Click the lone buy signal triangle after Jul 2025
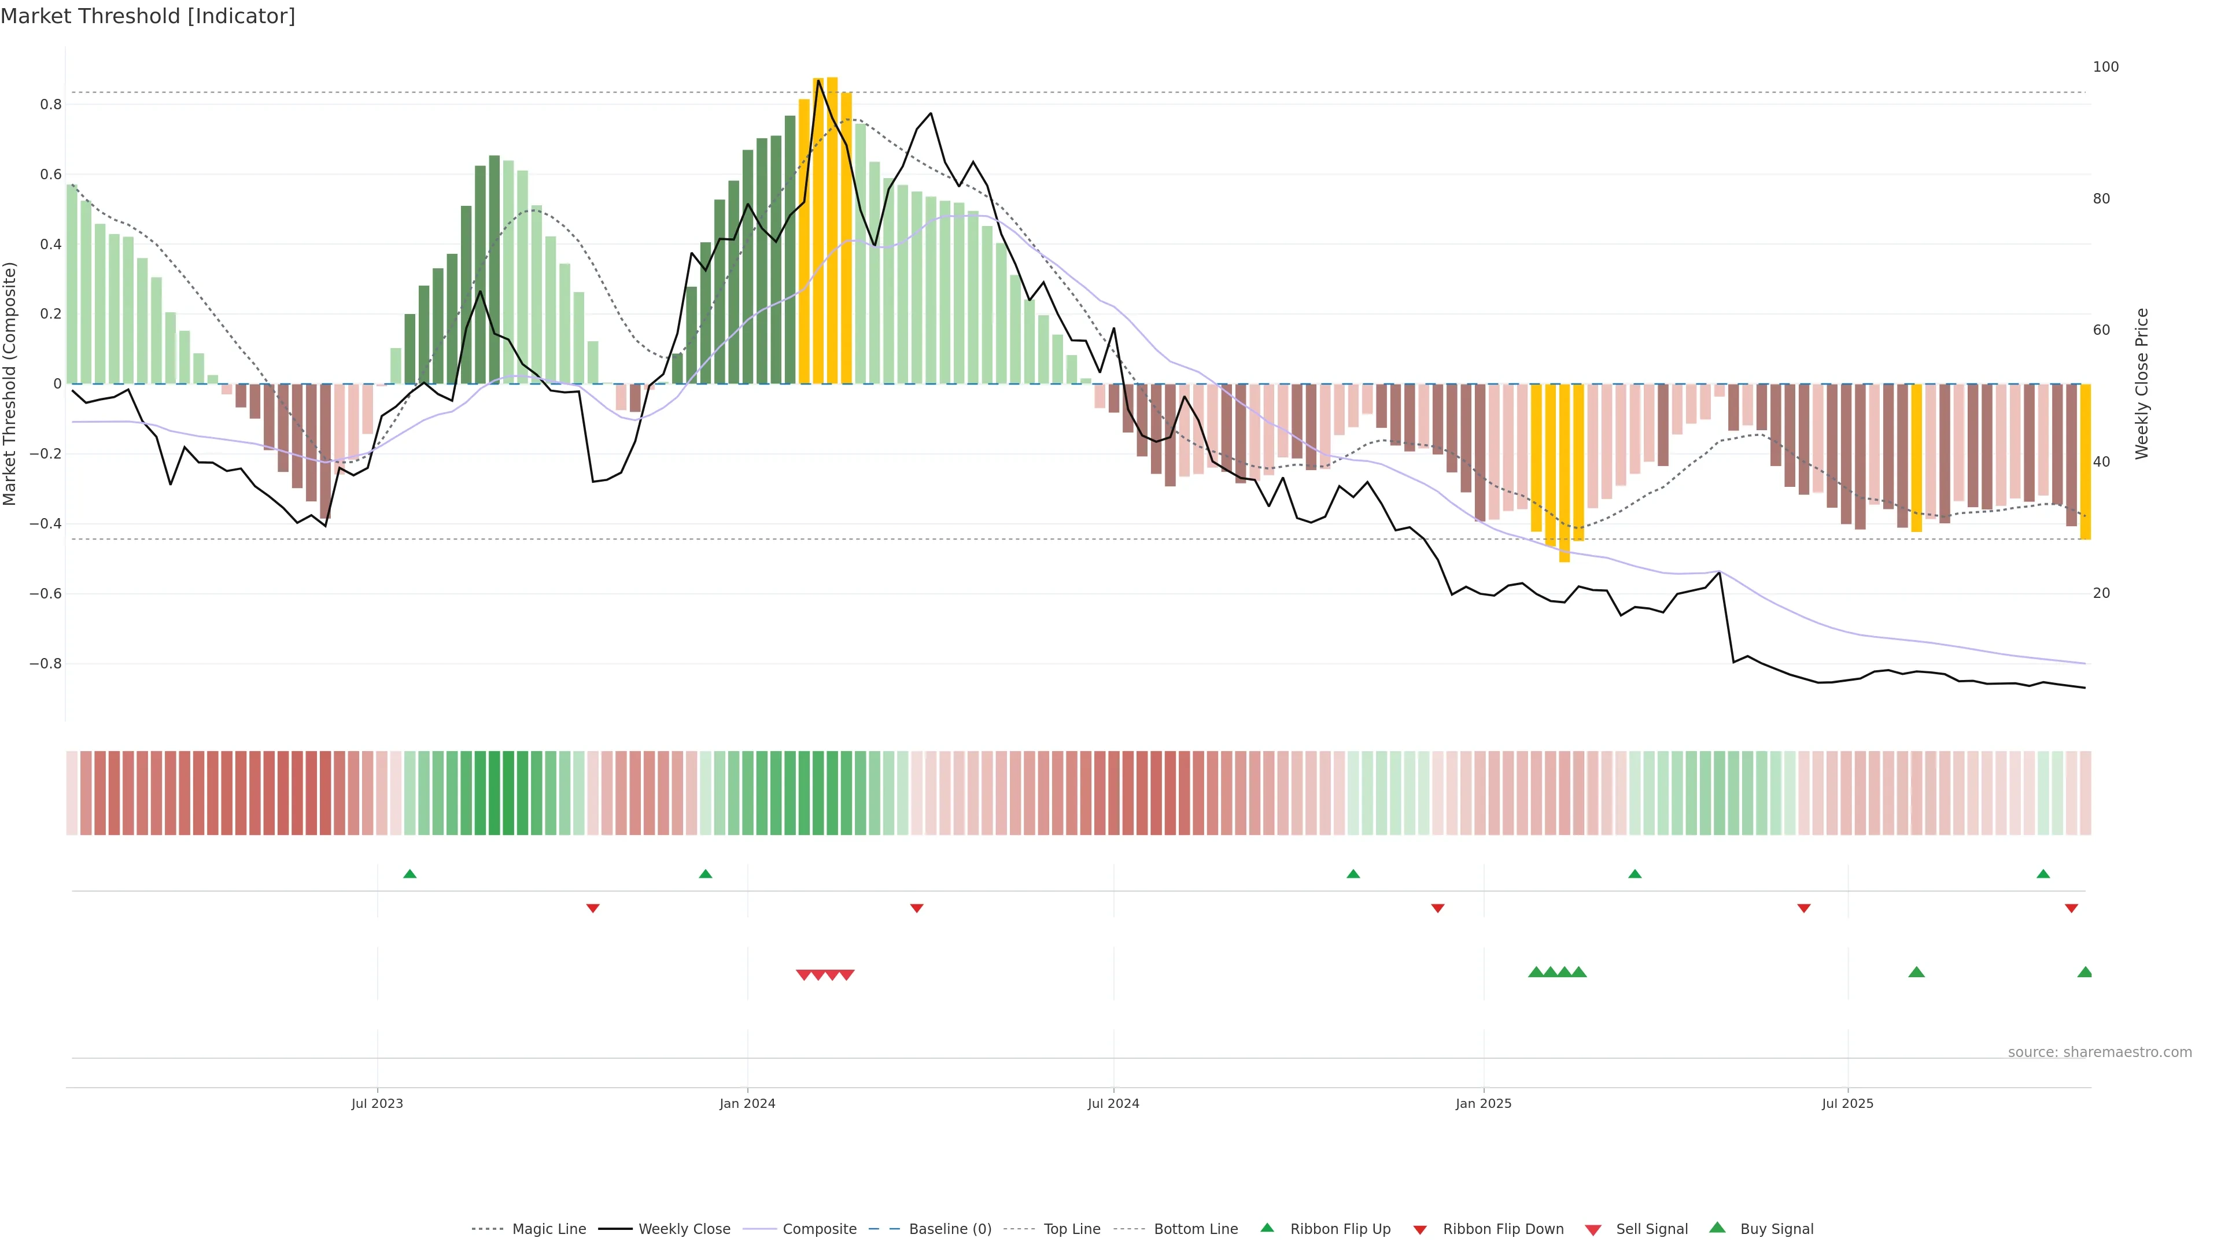 tap(1917, 972)
